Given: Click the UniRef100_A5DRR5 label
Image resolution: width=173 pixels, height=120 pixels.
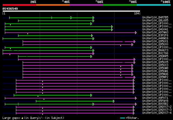Looking at the screenshot, I should click(155, 56).
